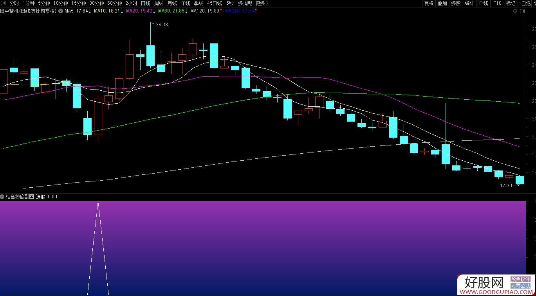Viewport: 536px width, 296px height.
Task: Select the 2小时 period tab
Action: 131,3
